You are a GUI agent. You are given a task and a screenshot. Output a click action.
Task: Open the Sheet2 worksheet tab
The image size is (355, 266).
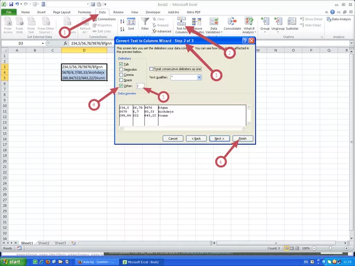coord(44,243)
